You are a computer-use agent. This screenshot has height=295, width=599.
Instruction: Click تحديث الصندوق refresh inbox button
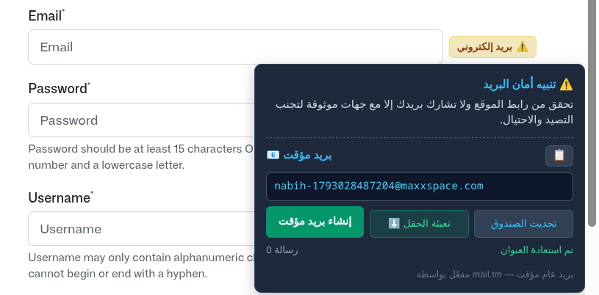tap(523, 224)
